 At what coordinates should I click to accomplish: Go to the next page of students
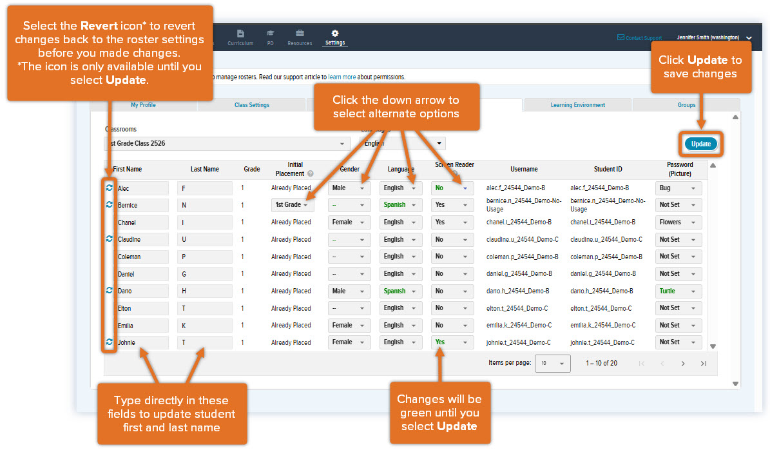[x=682, y=364]
